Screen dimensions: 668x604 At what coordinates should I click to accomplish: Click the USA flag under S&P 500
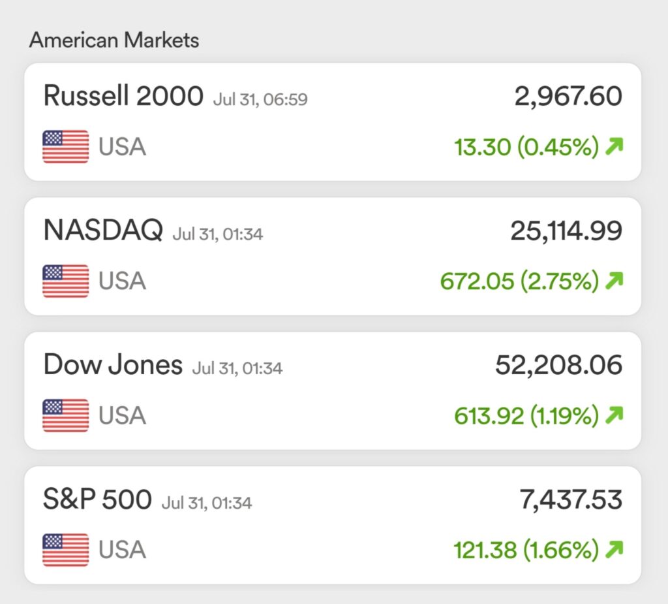66,549
